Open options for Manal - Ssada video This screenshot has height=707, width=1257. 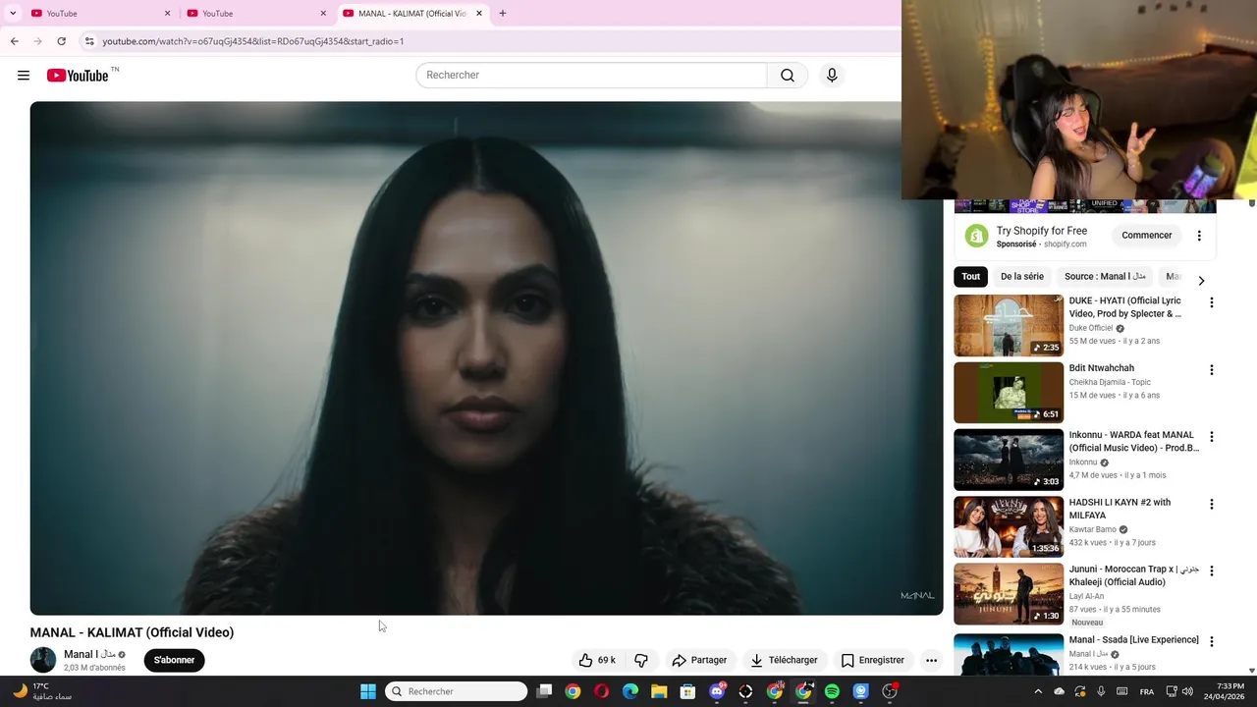[1211, 641]
